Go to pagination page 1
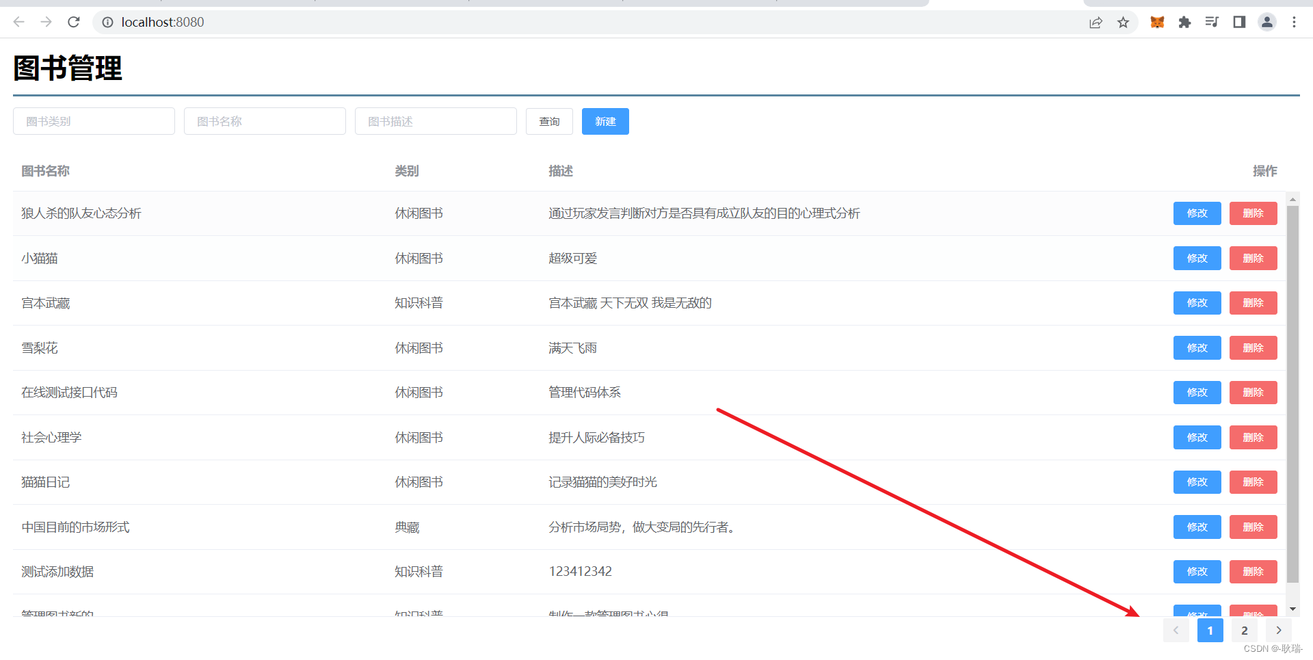This screenshot has width=1313, height=660. (x=1210, y=631)
